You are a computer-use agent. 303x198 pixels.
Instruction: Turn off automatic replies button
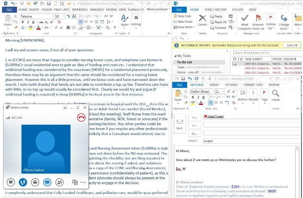click(292, 45)
